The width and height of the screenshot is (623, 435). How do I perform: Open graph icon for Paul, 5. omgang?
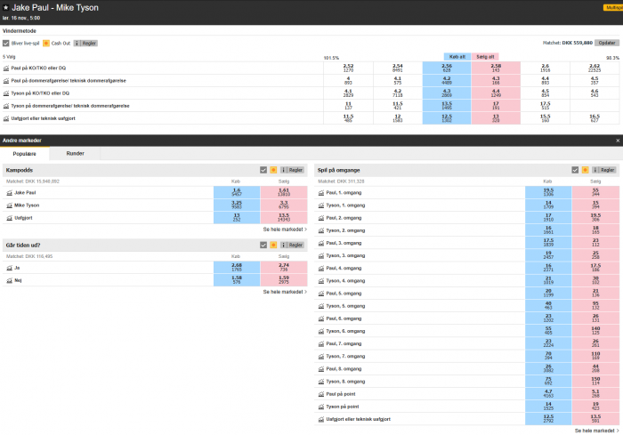coord(321,294)
